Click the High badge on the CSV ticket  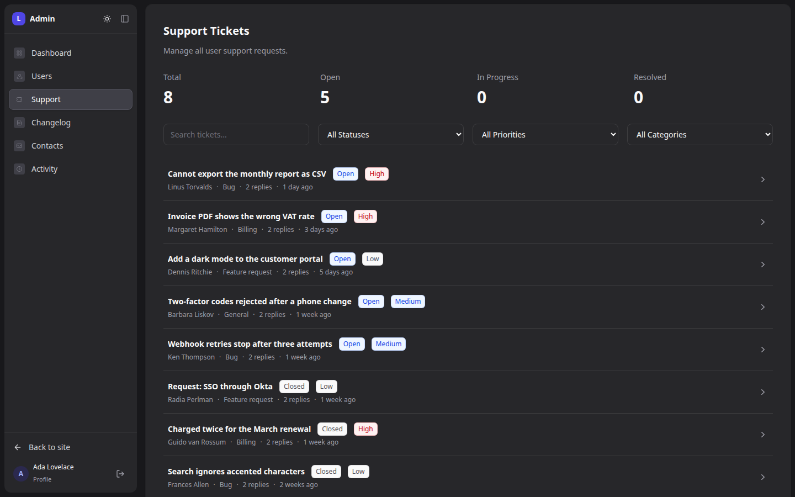[377, 174]
